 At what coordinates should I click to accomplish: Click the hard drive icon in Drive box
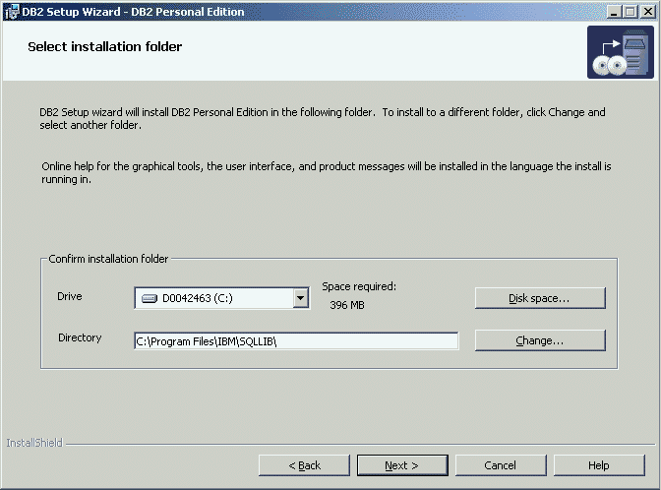click(x=150, y=298)
